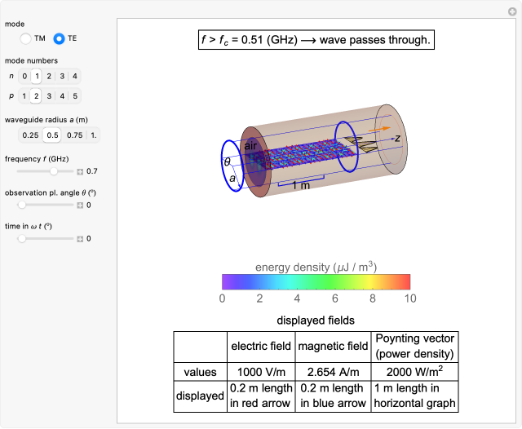The width and height of the screenshot is (522, 429).
Task: Expand the observation angle slider controls
Action: point(80,205)
